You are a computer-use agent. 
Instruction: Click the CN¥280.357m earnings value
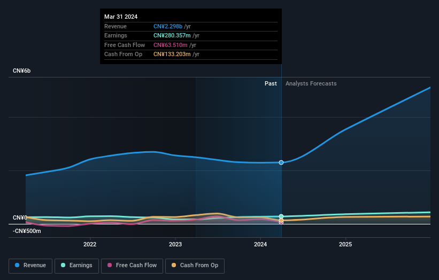172,35
